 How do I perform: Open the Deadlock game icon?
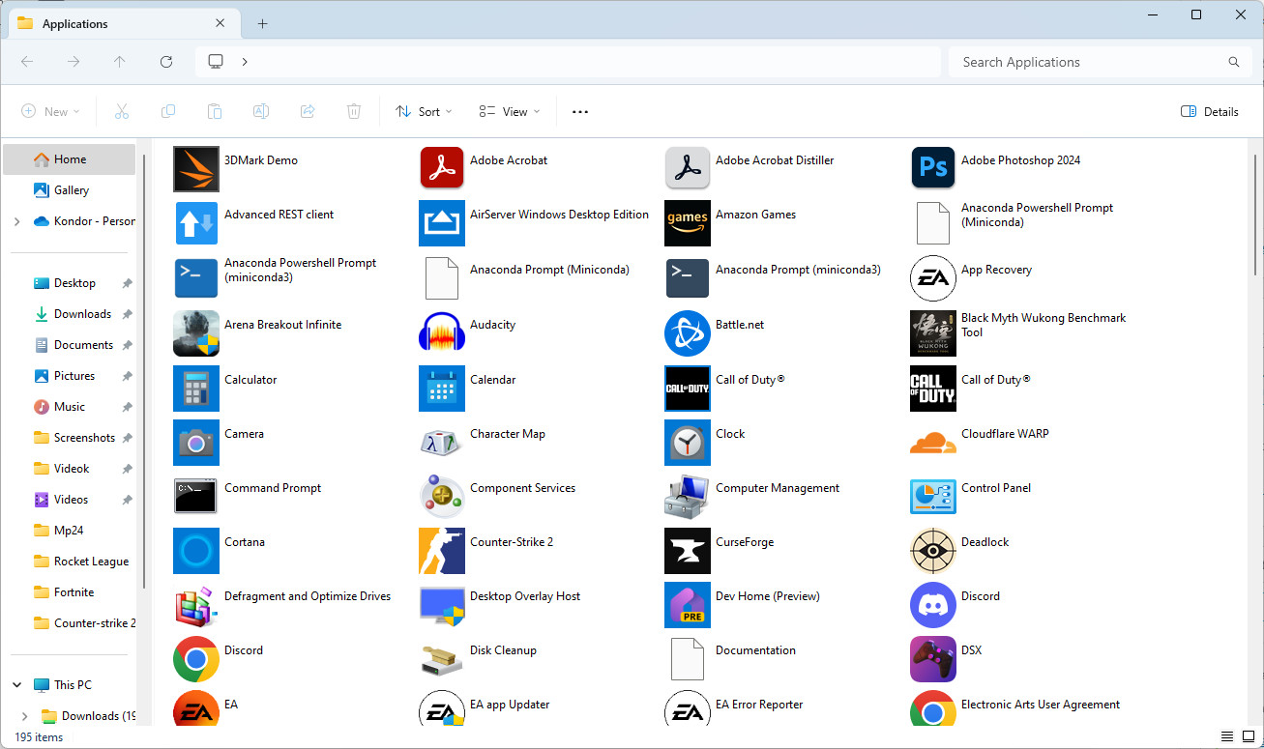933,551
